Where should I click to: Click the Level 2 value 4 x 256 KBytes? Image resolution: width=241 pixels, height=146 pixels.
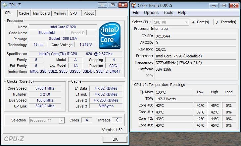click(x=106, y=100)
